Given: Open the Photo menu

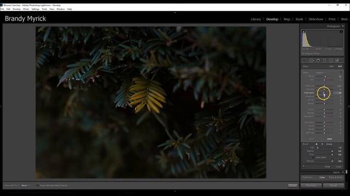Looking at the screenshot, I should click(x=26, y=9).
